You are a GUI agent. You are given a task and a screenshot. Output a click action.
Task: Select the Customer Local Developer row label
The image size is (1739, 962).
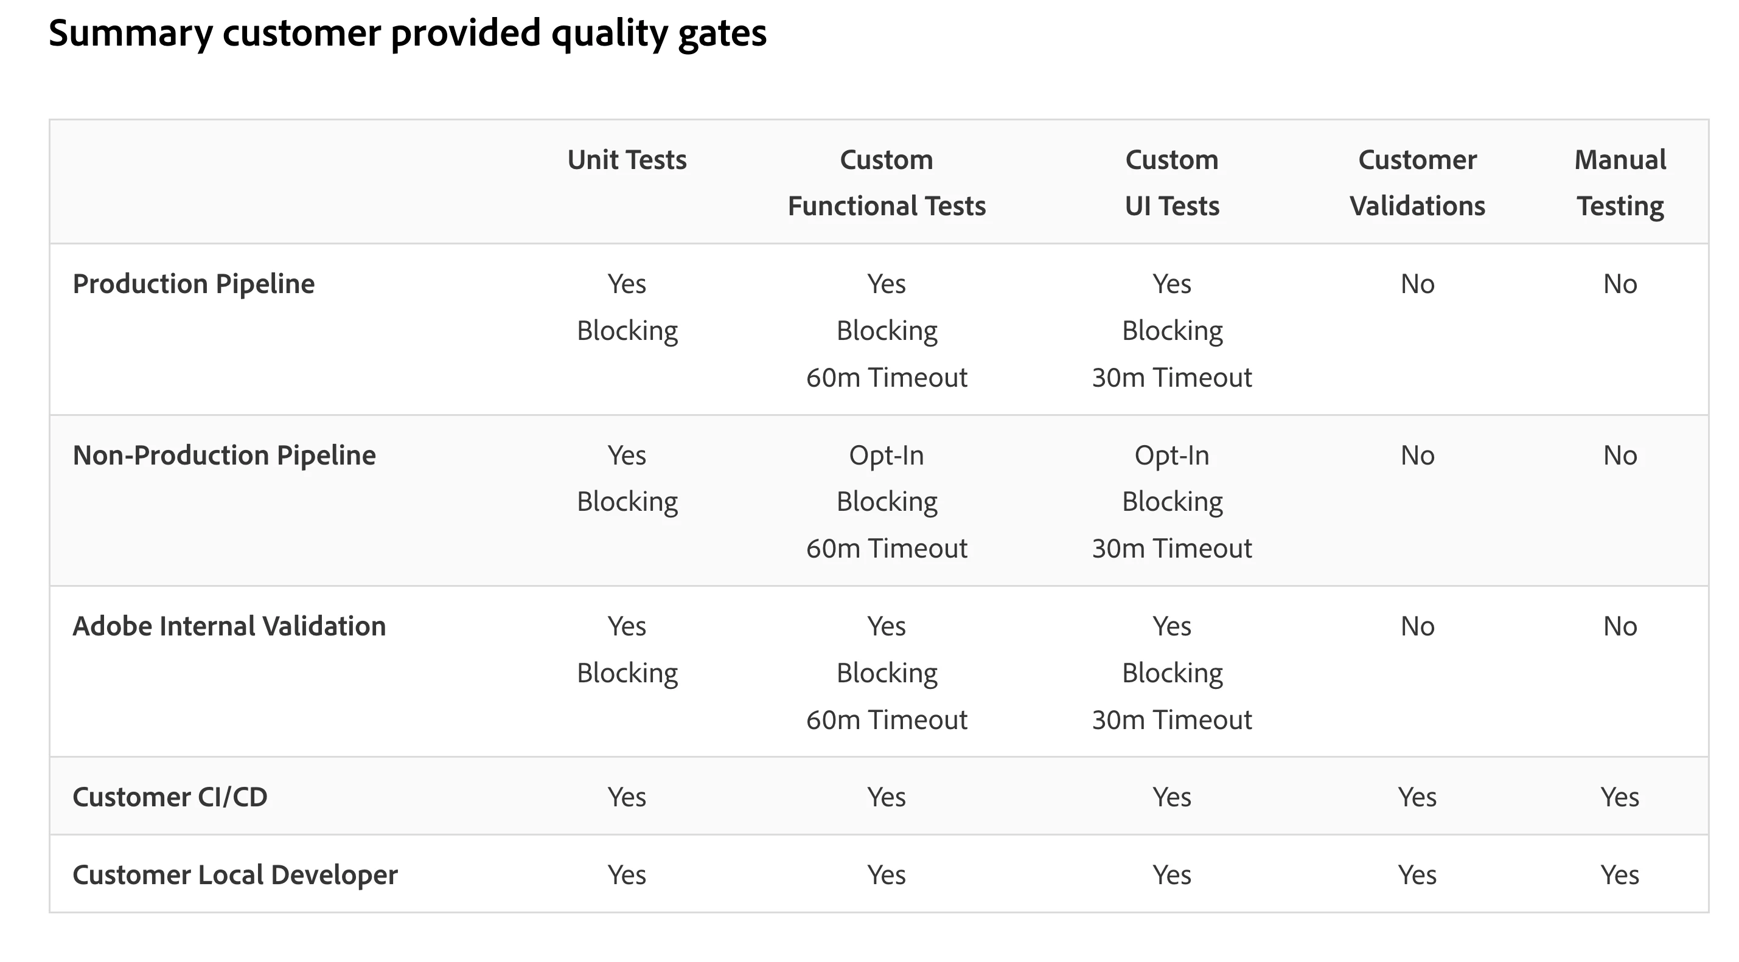tap(235, 875)
